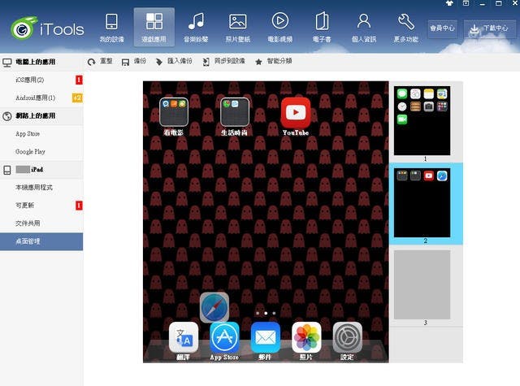Select Google Play in the sidebar
The width and height of the screenshot is (520, 386).
click(x=30, y=151)
